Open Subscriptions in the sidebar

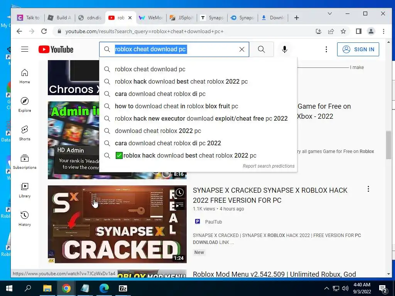(25, 161)
